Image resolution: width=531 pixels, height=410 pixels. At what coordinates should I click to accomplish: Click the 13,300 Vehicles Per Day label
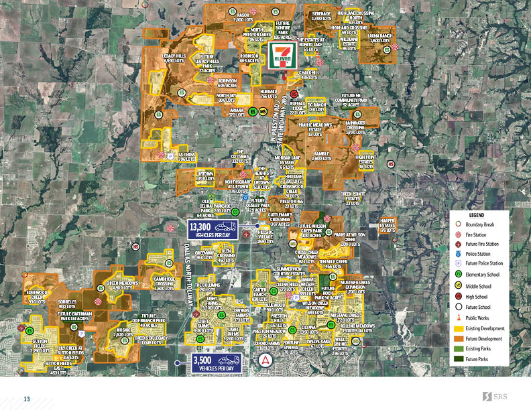pos(212,230)
